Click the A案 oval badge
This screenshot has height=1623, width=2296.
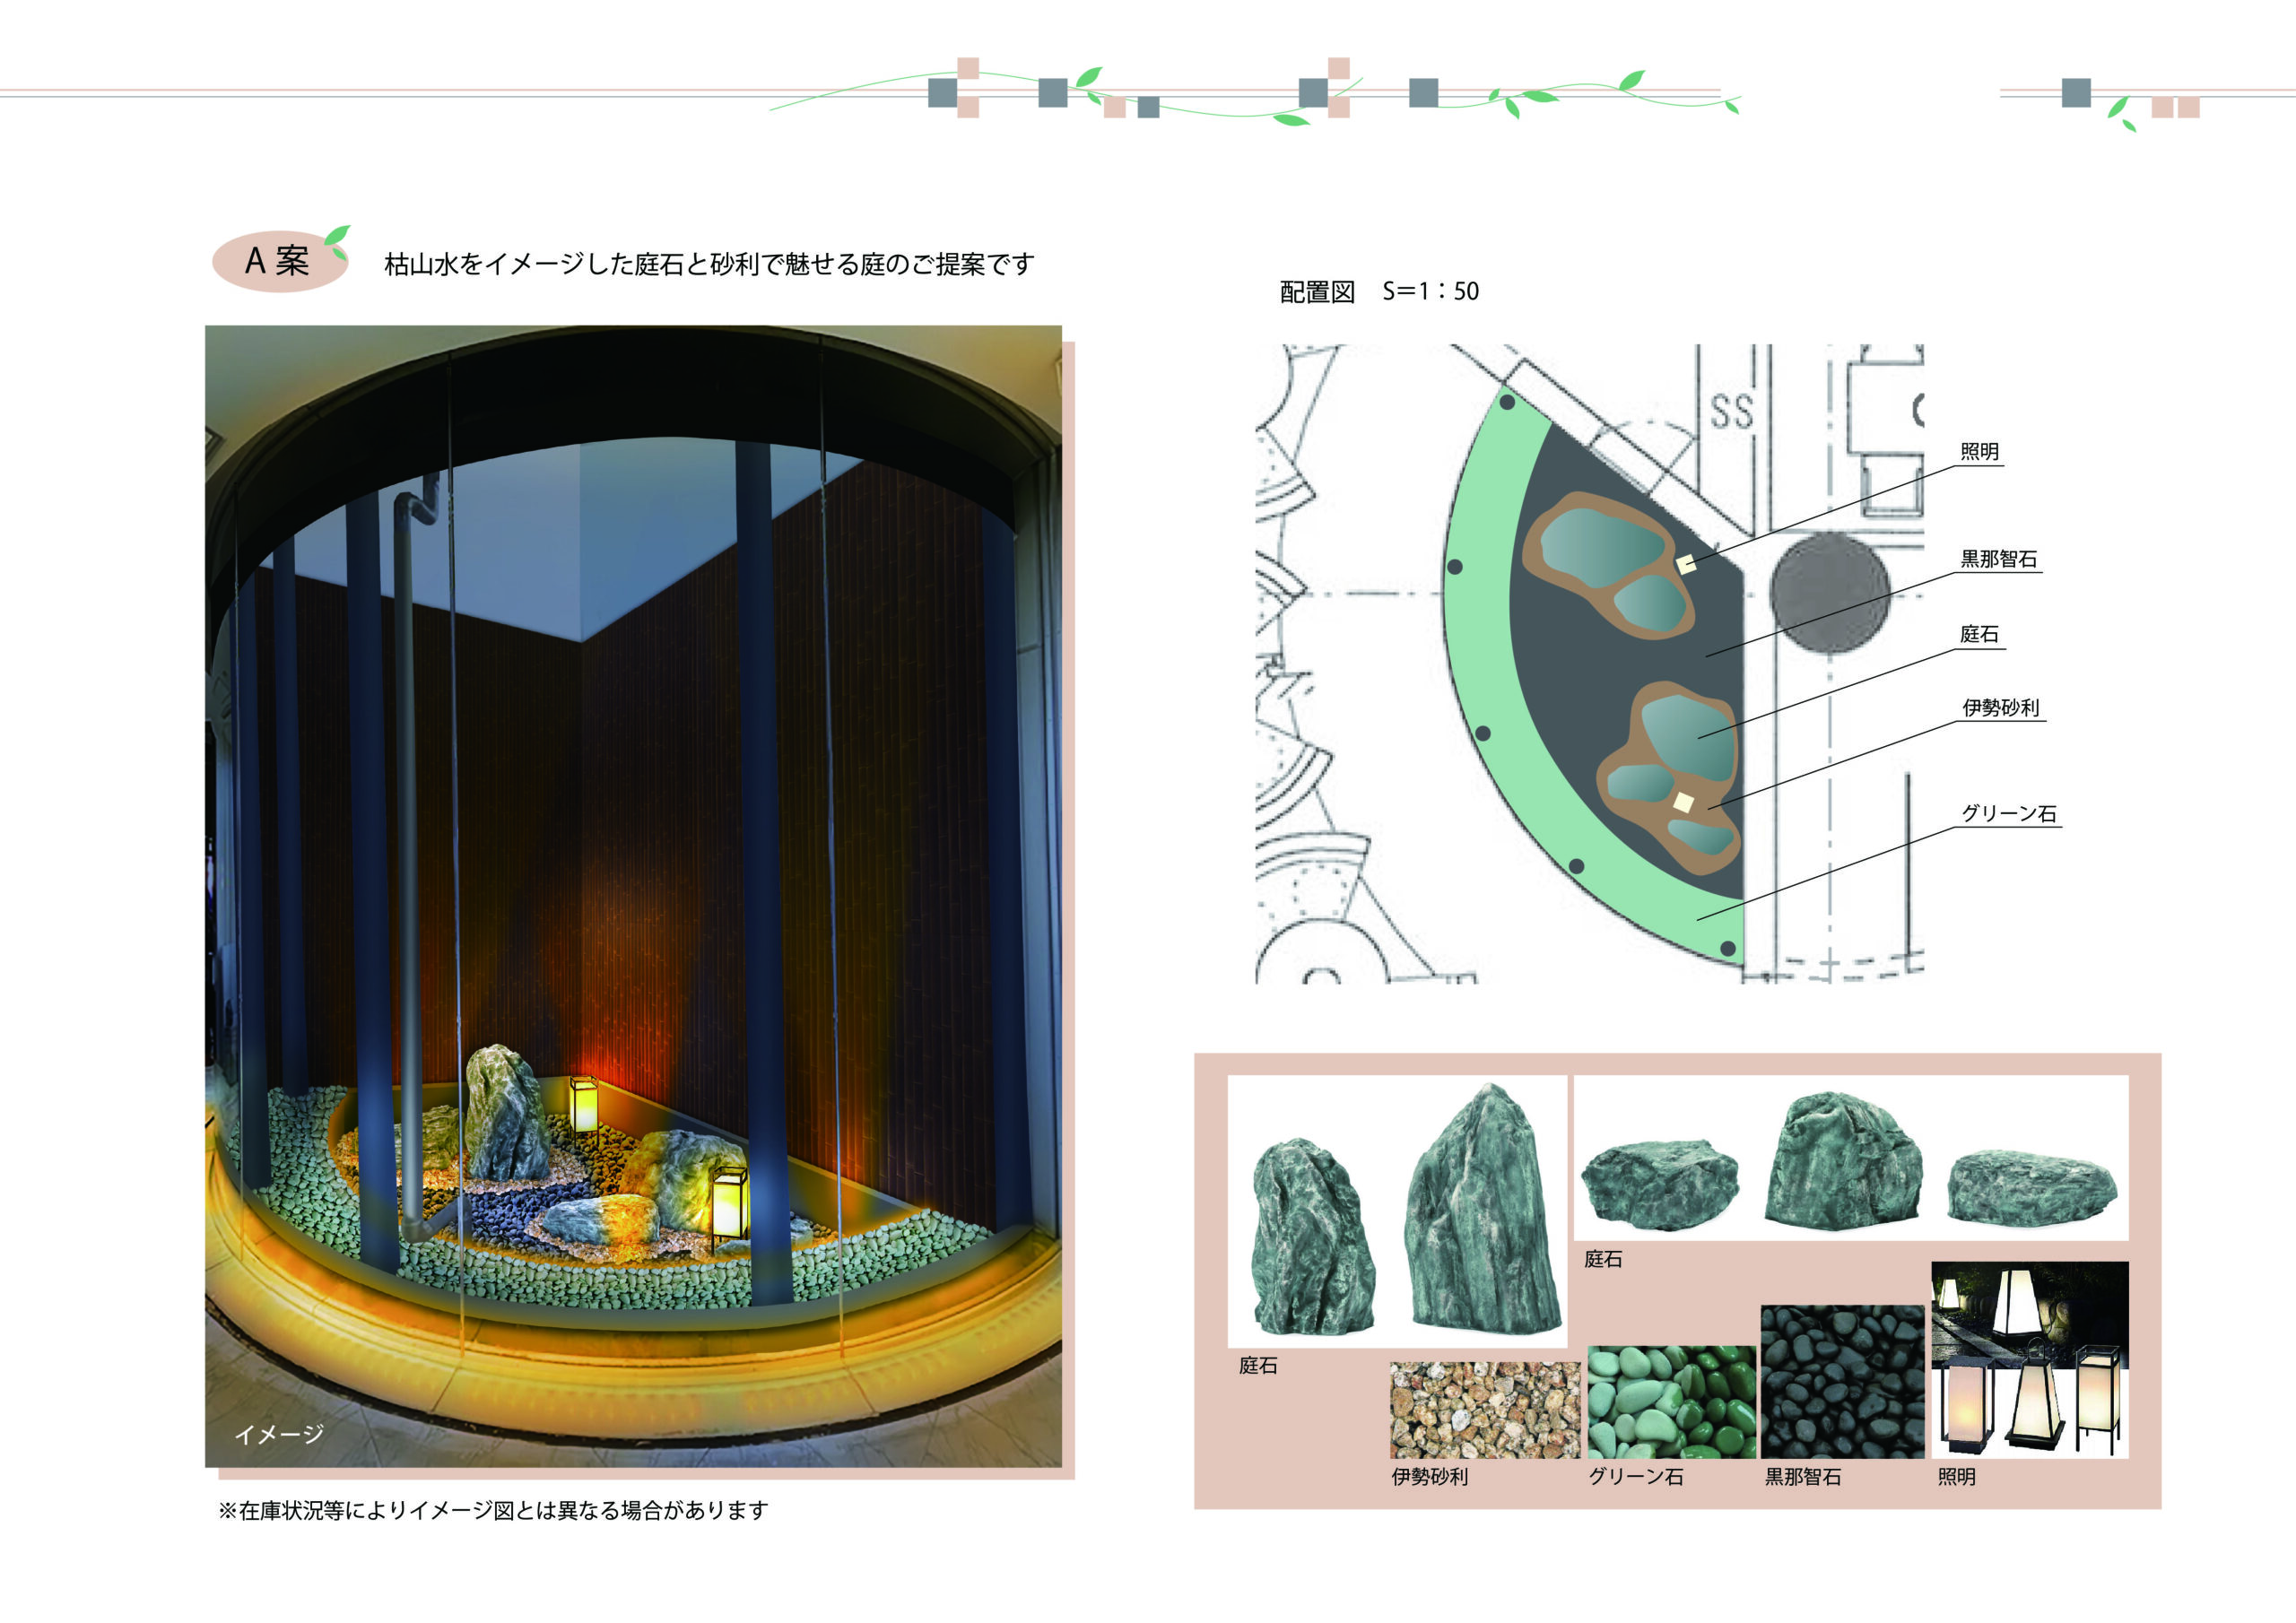click(x=279, y=261)
